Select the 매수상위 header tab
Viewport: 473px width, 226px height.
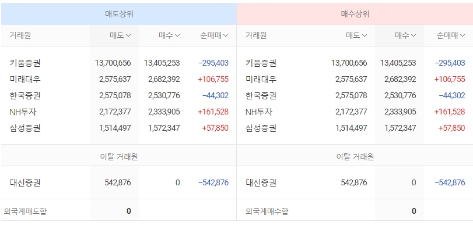coord(355,14)
